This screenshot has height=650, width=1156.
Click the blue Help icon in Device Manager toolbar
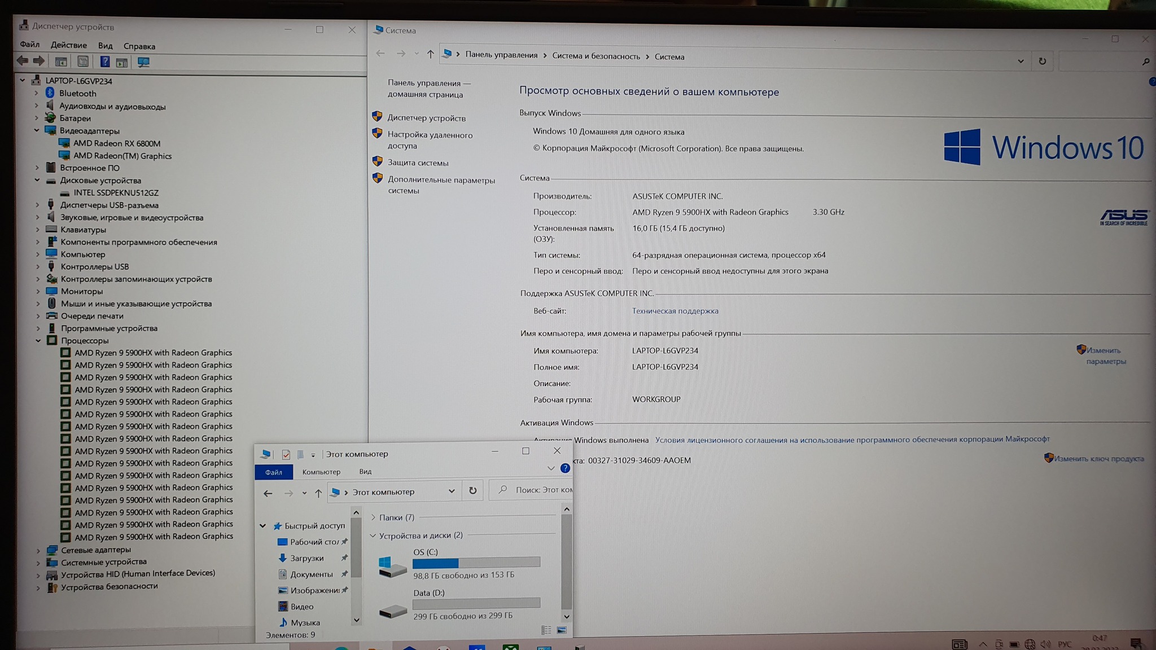pos(105,62)
